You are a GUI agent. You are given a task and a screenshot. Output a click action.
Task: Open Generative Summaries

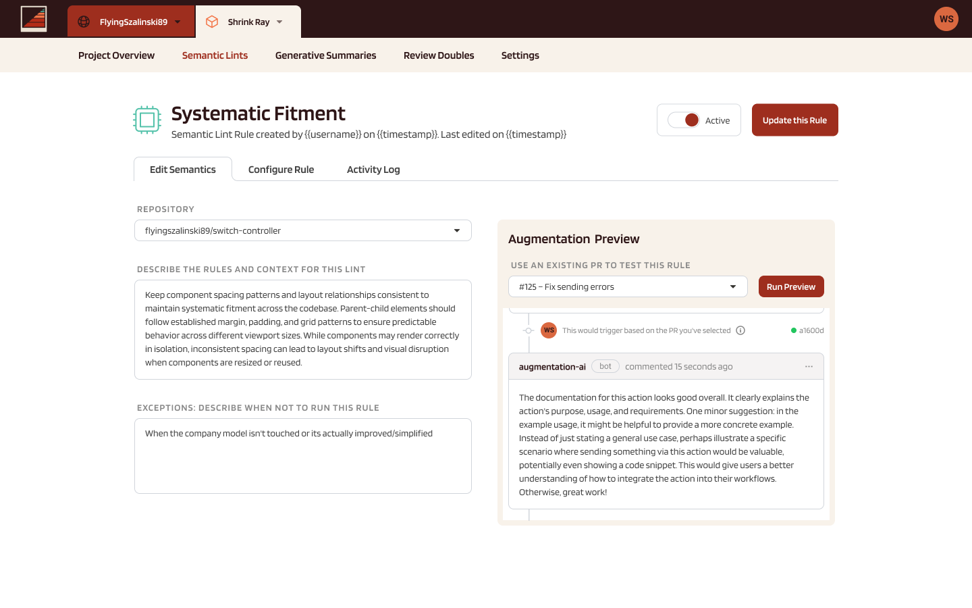[325, 55]
